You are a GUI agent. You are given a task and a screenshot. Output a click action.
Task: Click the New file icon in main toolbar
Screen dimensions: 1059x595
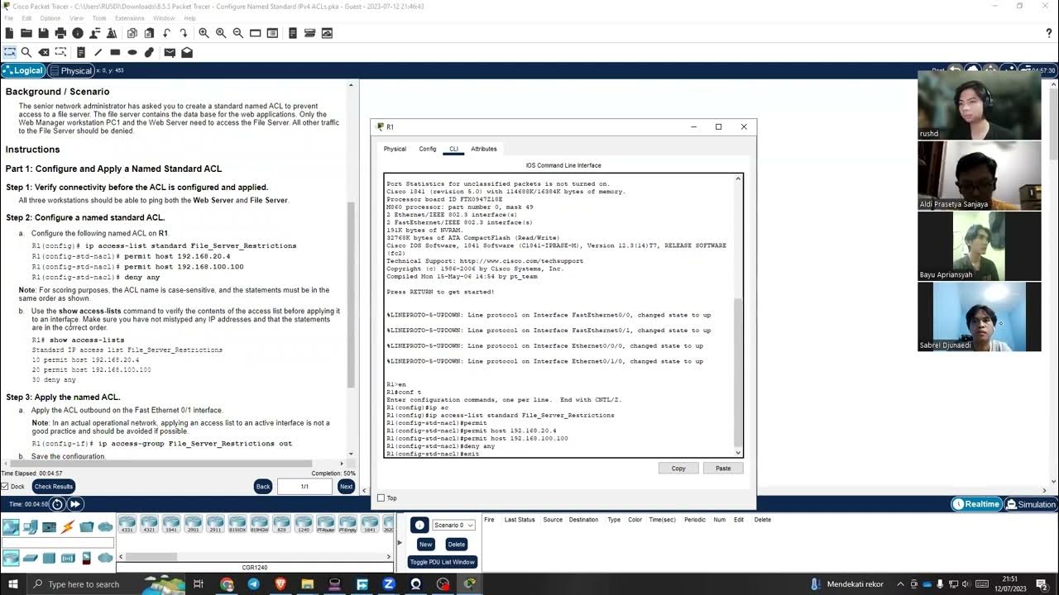click(x=10, y=33)
